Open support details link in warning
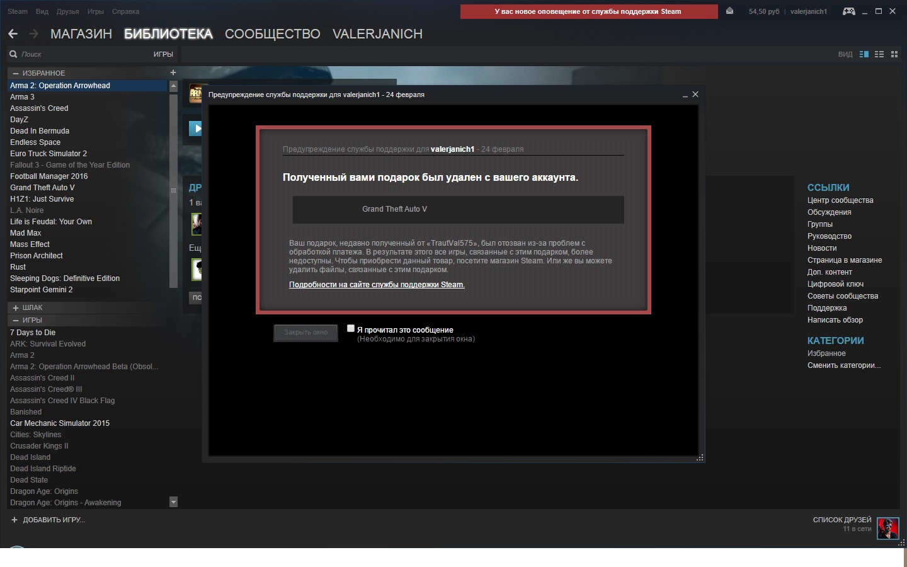This screenshot has height=567, width=907. 377,285
